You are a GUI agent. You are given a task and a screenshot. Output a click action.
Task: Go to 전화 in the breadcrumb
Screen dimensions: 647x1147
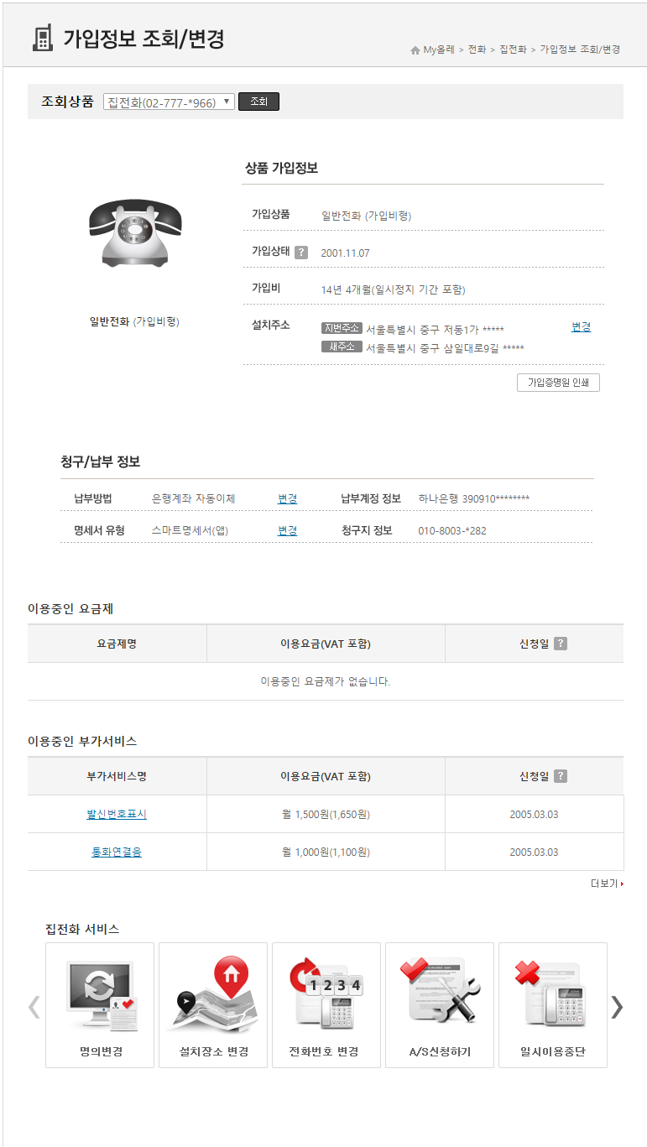click(477, 50)
